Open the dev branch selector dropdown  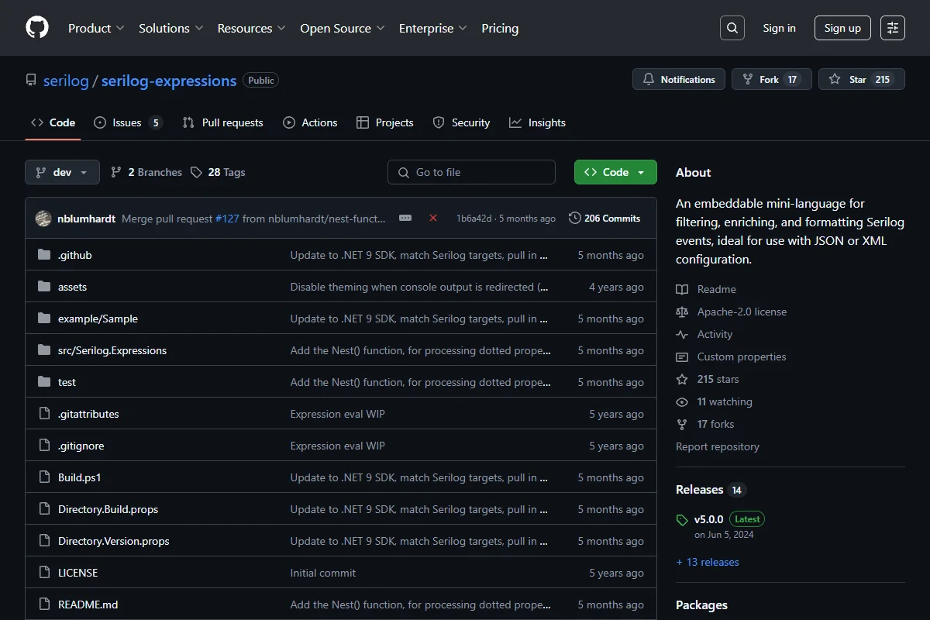[63, 172]
